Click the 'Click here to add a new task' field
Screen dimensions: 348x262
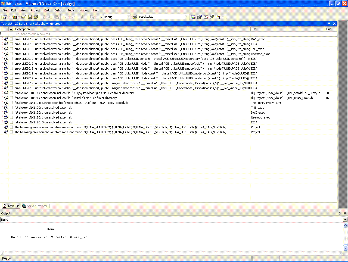click(x=169, y=34)
